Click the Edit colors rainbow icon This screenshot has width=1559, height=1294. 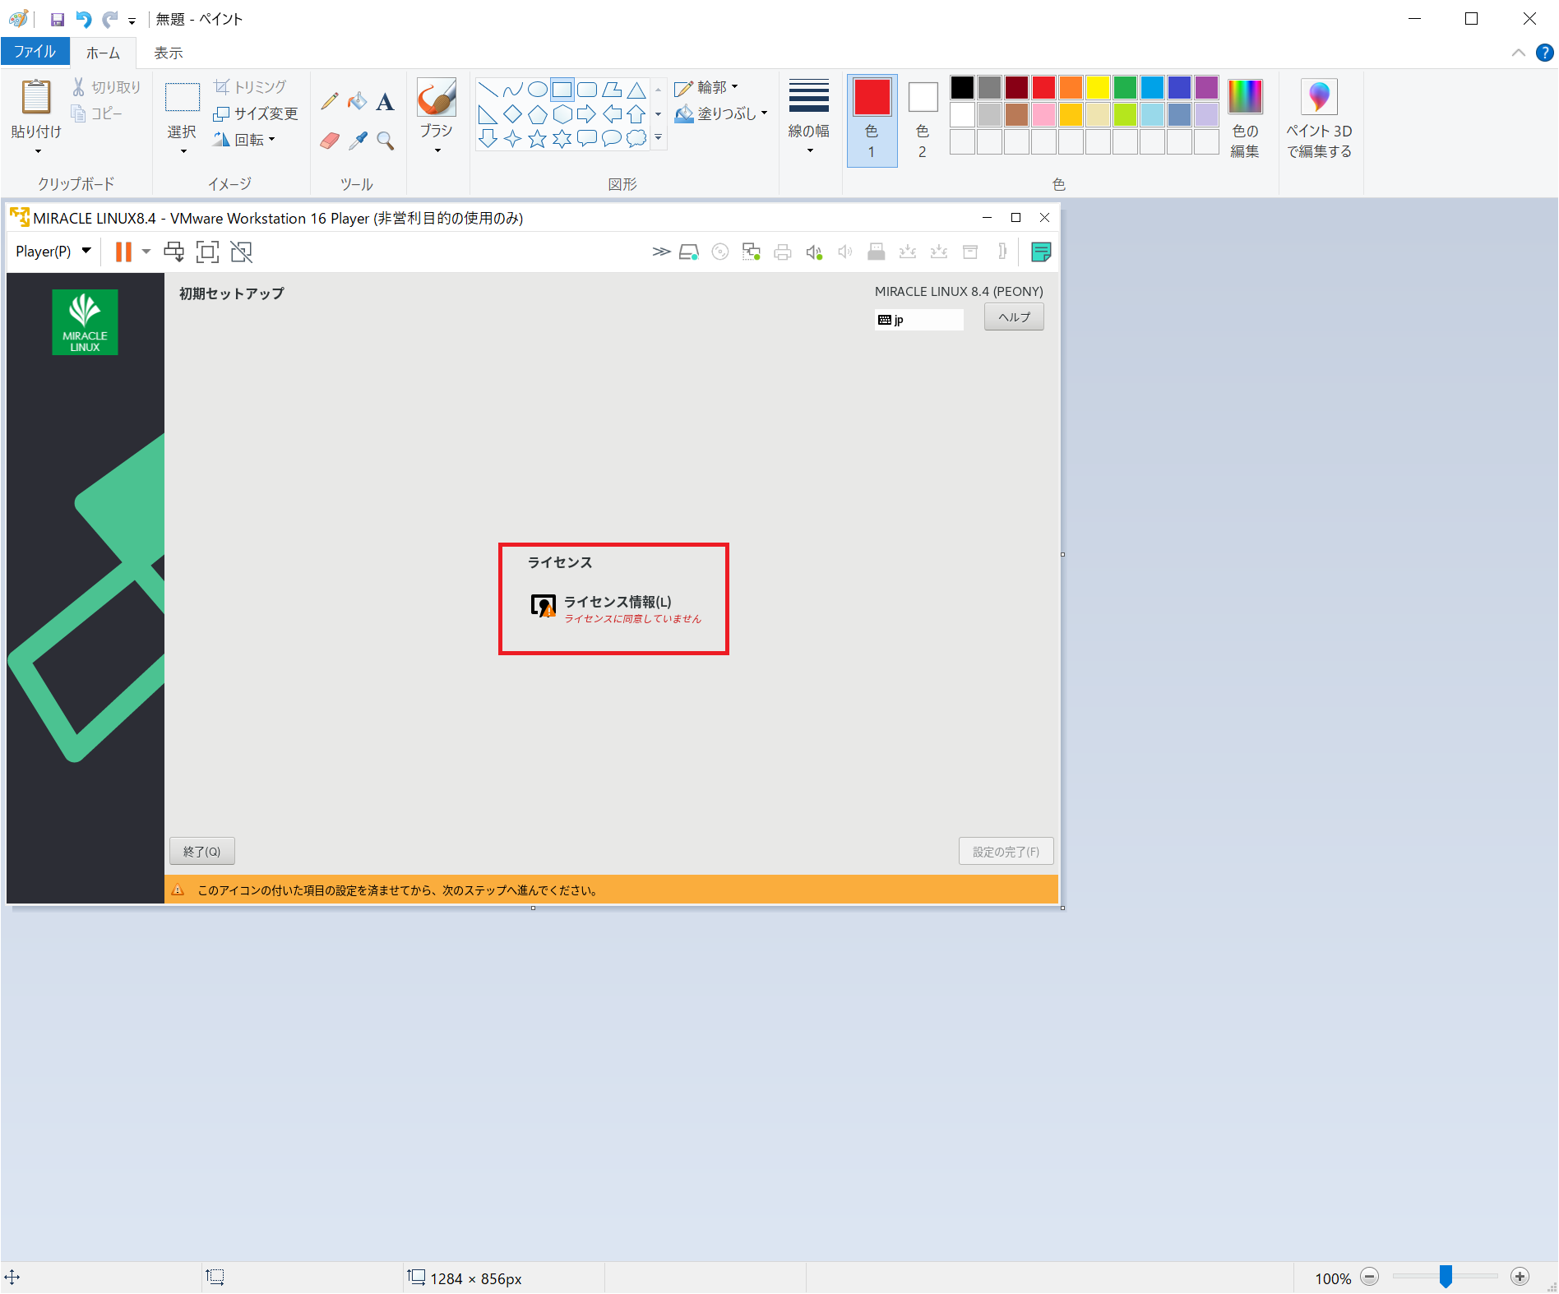tap(1245, 96)
